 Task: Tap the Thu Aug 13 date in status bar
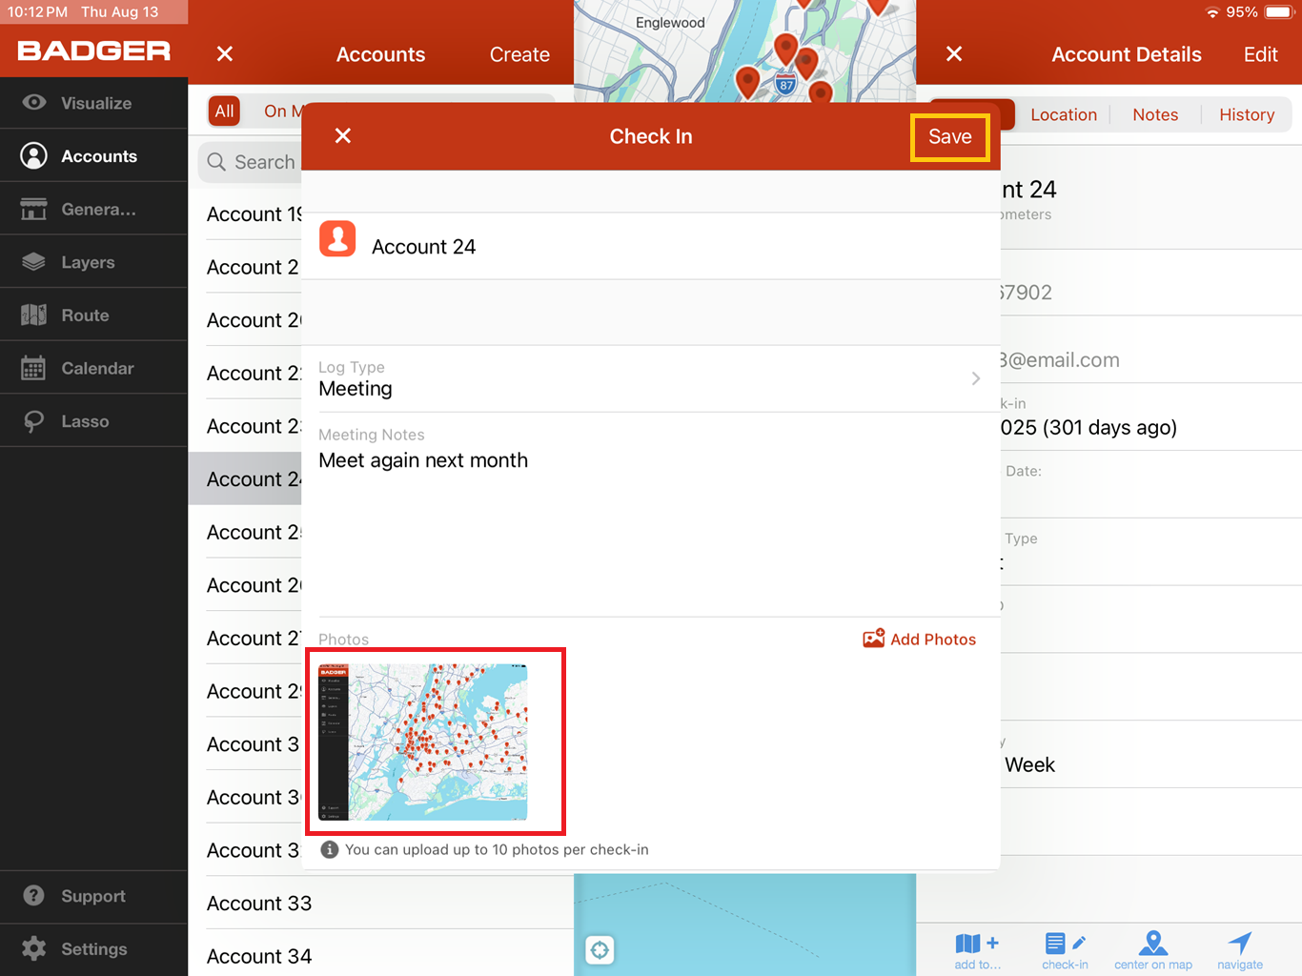click(120, 12)
